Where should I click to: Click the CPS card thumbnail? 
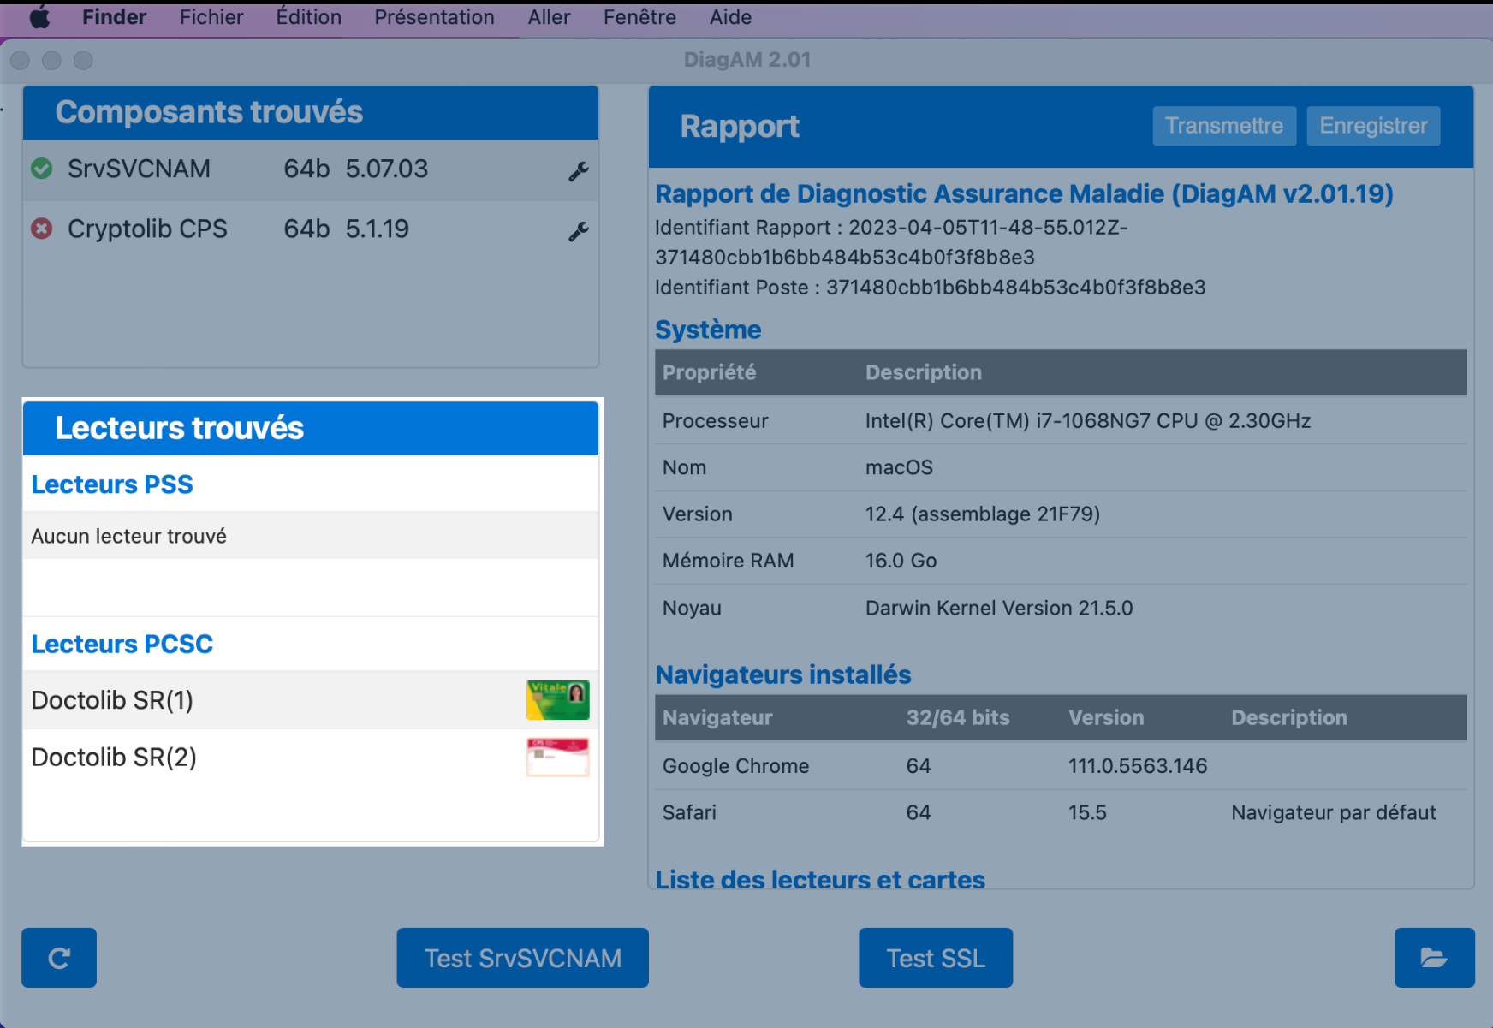tap(558, 757)
